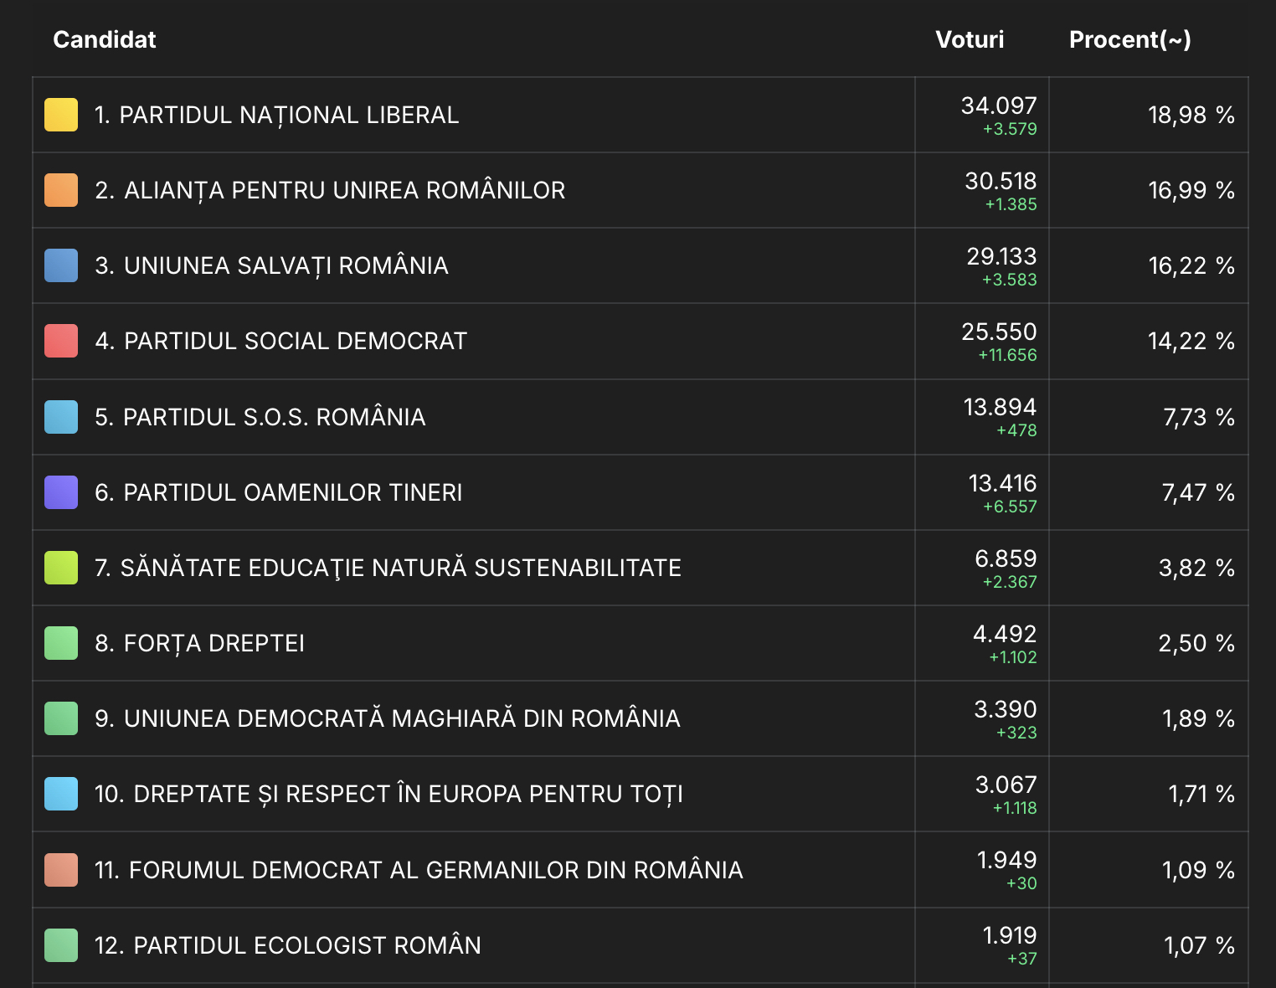This screenshot has width=1276, height=988.
Task: Click the green increment +478
Action: pos(1016,430)
